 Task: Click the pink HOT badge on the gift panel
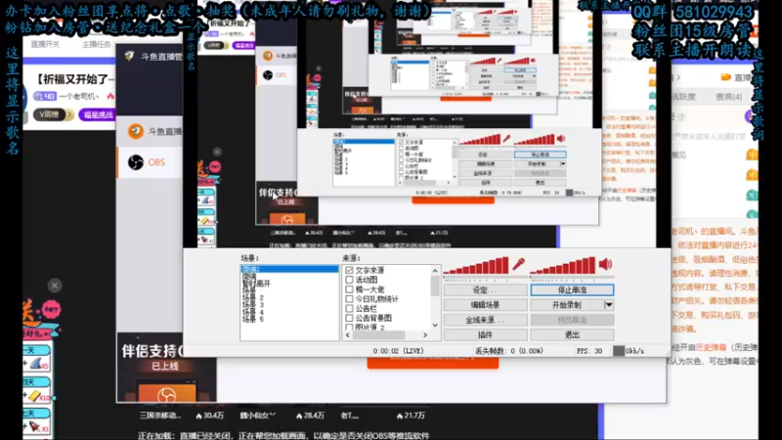tap(51, 309)
